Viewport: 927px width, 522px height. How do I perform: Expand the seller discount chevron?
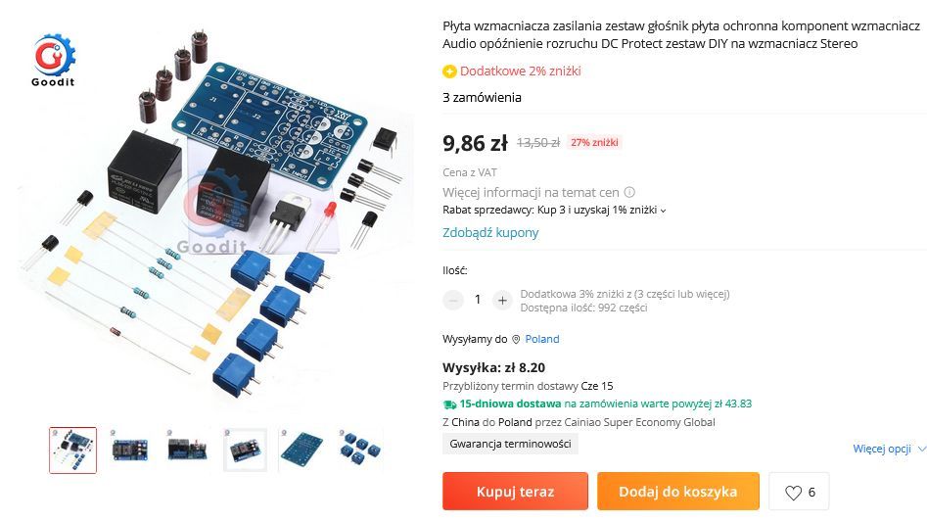(664, 211)
